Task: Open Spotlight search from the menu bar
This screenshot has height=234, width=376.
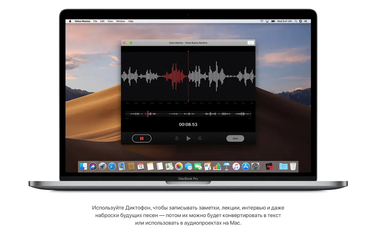Action: click(296, 21)
